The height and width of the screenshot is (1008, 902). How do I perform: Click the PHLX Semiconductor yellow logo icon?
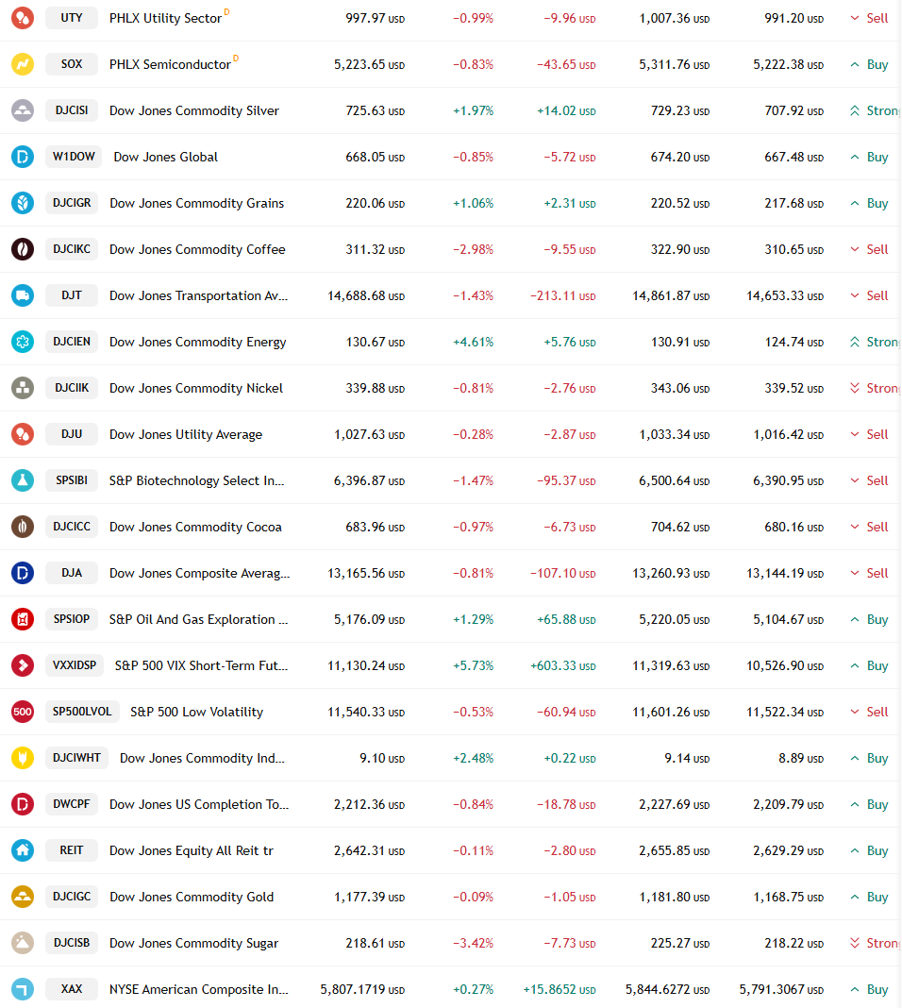23,64
